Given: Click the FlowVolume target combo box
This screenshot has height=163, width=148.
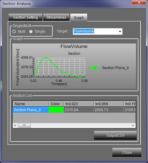Looking at the screenshot, I should [x=98, y=32].
